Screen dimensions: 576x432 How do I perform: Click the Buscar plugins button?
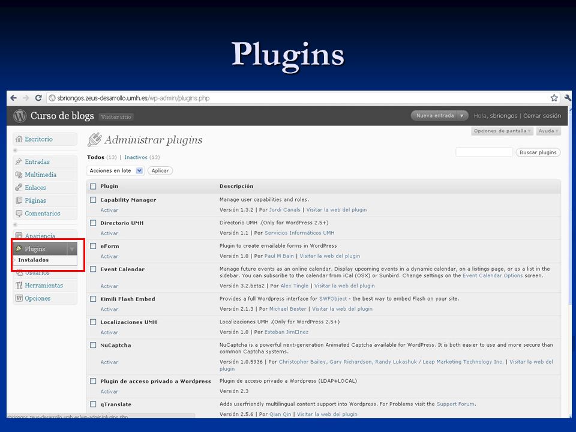click(x=538, y=152)
